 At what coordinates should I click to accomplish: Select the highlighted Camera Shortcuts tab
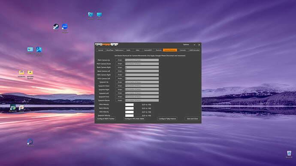pos(170,50)
